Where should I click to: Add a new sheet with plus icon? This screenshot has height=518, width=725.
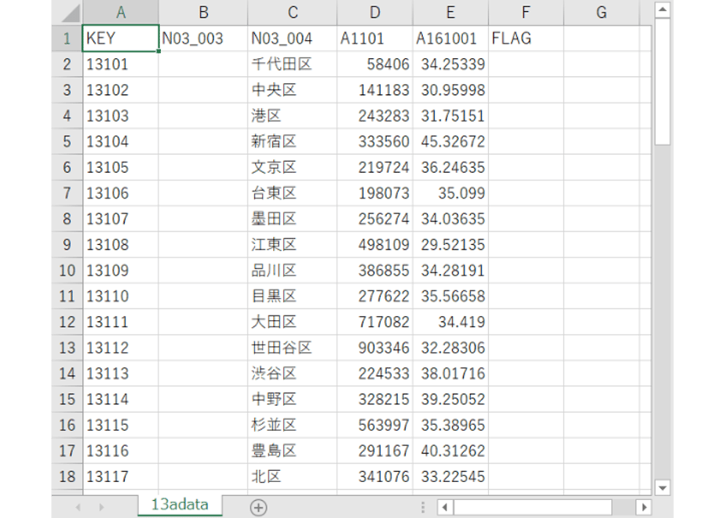tap(258, 507)
